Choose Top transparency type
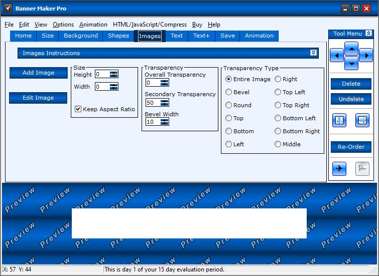The width and height of the screenshot is (379, 276). (234, 118)
